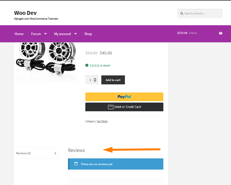This screenshot has height=185, width=231.
Task: Click the sale price $45.00
Action: pos(106,53)
